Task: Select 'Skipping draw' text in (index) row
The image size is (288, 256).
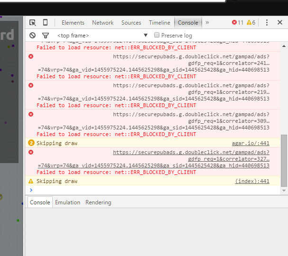Action: click(x=57, y=181)
